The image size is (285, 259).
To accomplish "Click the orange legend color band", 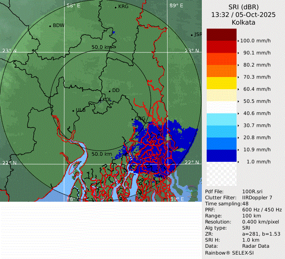I will coord(221,71).
